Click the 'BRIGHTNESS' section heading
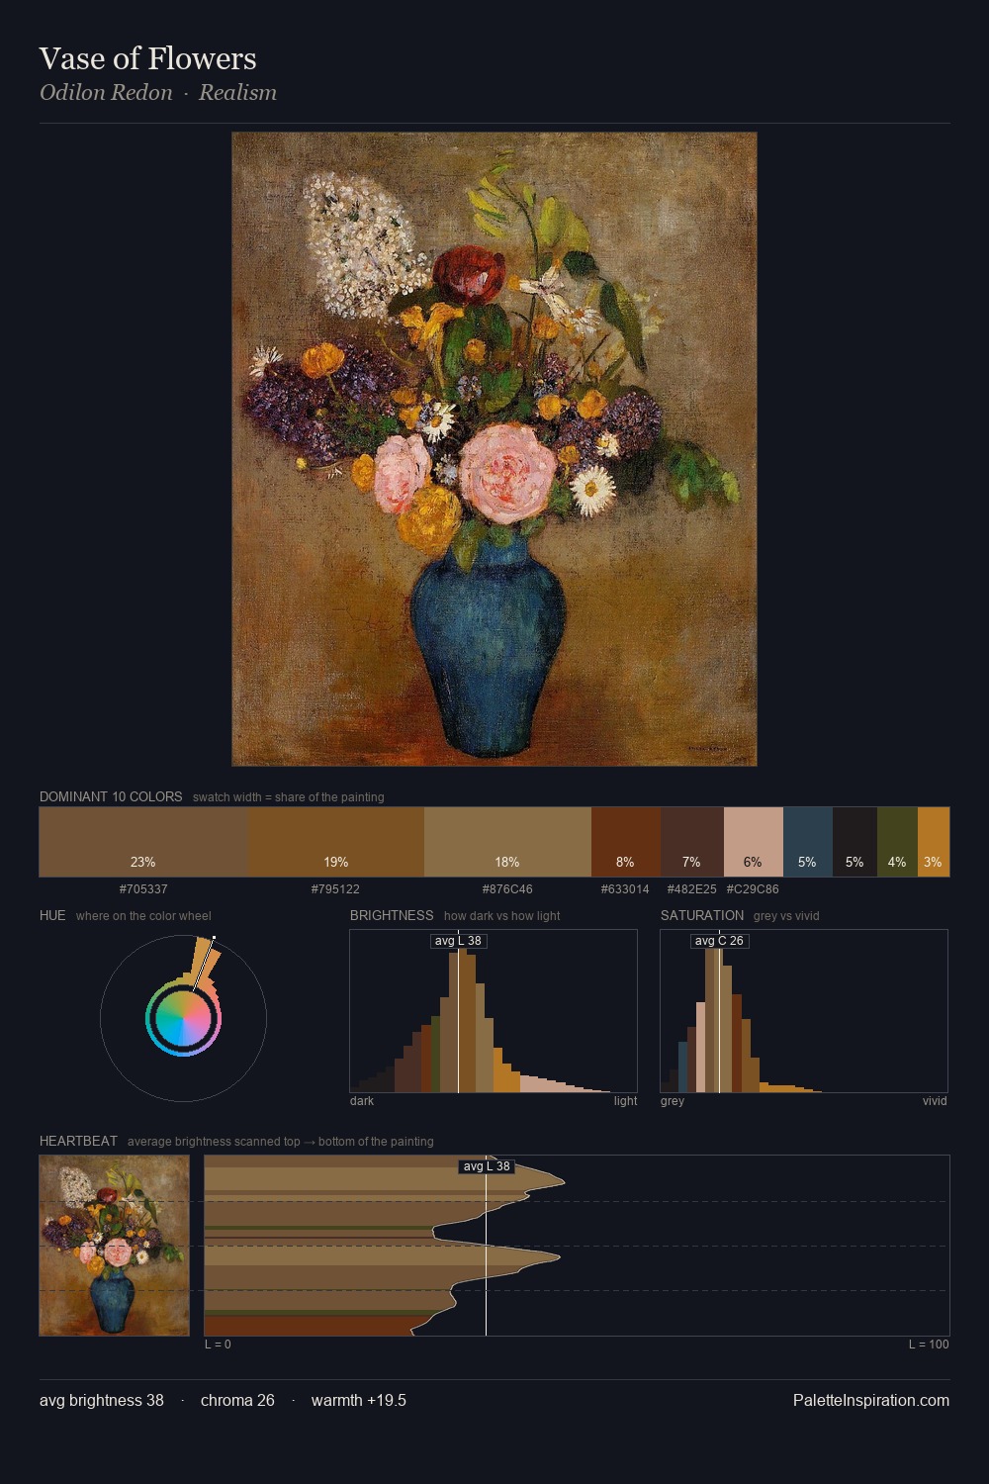This screenshot has height=1484, width=989. (x=392, y=915)
